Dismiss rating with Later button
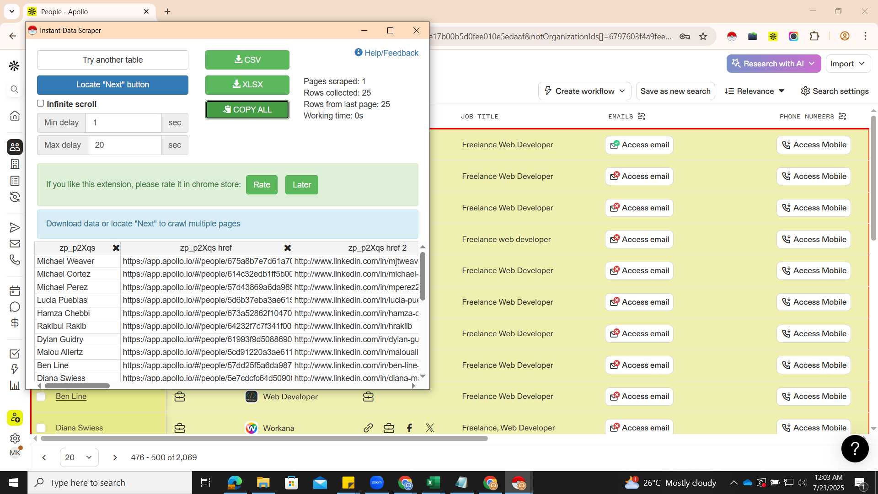This screenshot has height=494, width=878. (x=302, y=185)
